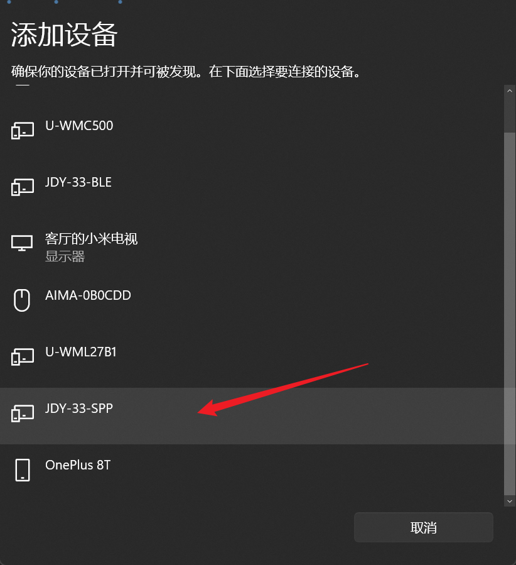Screen dimensions: 516x565
Task: Click the monitor icon for 客厅的小米电视
Action: coord(22,243)
